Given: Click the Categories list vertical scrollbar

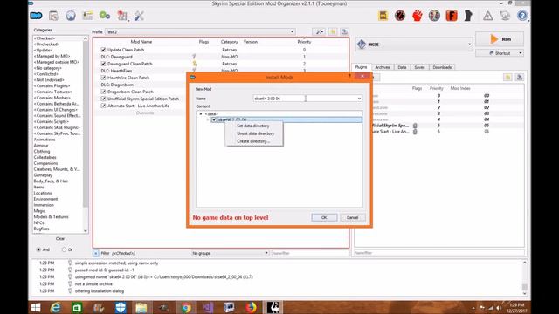Looking at the screenshot, I should point(86,134).
